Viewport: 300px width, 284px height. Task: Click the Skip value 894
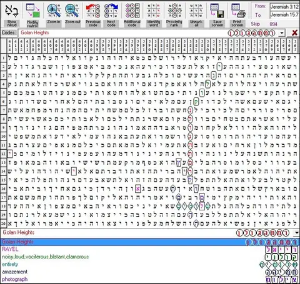point(273,24)
